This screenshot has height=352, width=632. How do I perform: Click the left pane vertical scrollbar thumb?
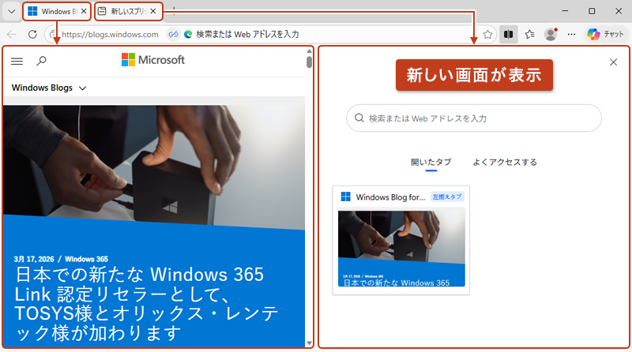click(x=309, y=62)
